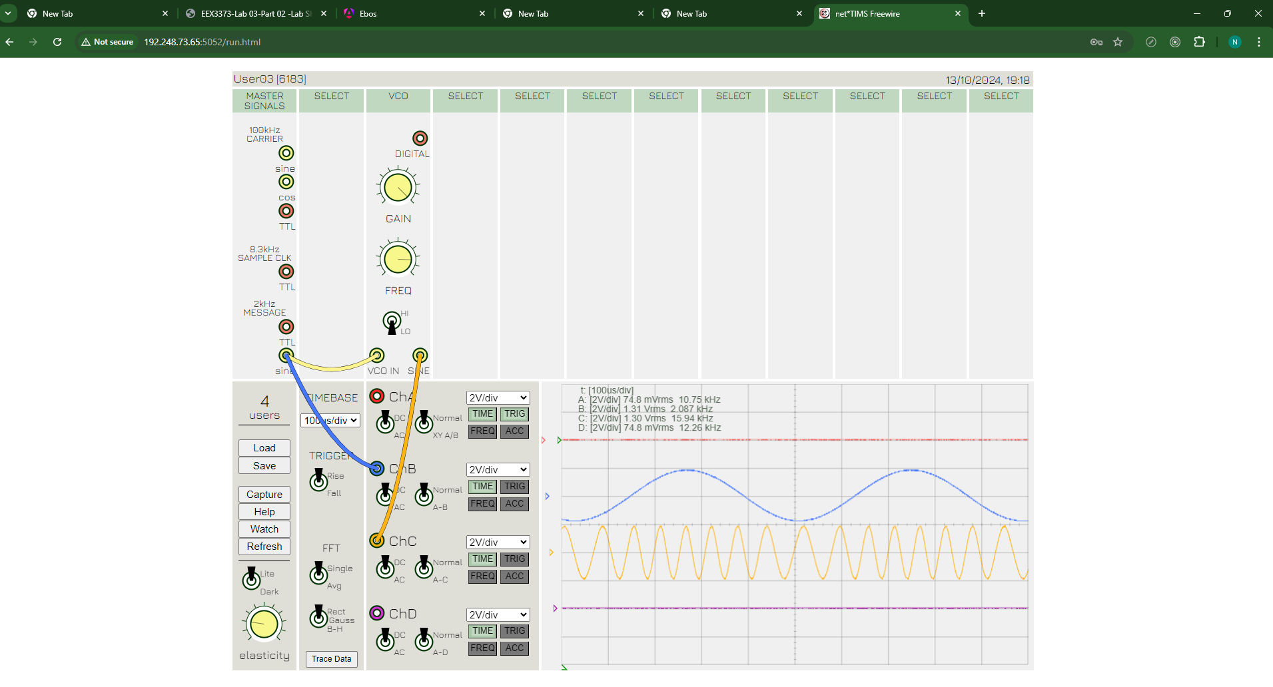Click the 100kHz carrier sine output jack
1273x687 pixels.
tap(286, 153)
